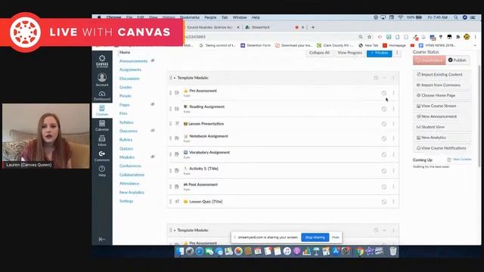Viewport: 484px width, 272px height.
Task: Open the Modules course link
Action: (x=127, y=157)
